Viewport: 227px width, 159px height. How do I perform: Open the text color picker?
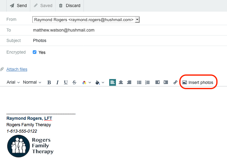tap(87, 82)
